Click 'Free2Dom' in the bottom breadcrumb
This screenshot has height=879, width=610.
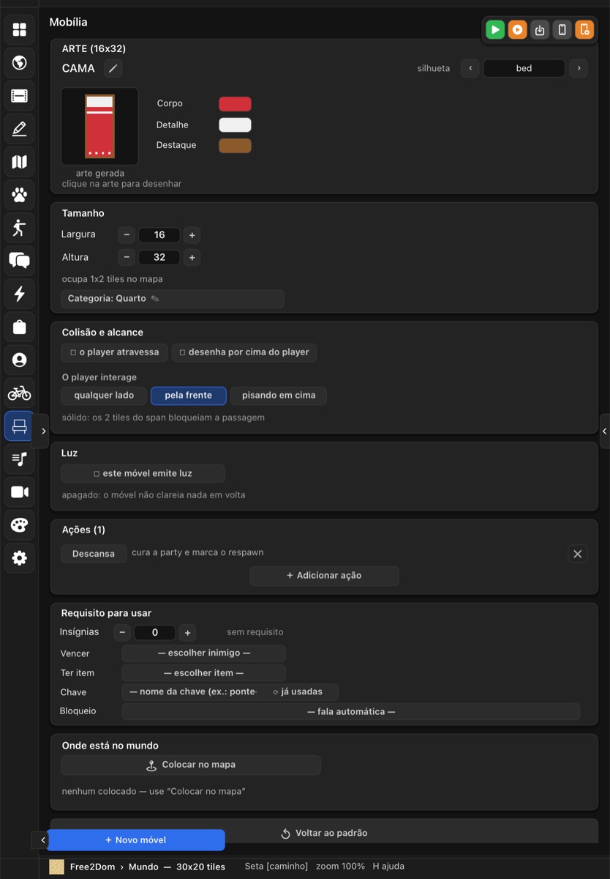tap(93, 867)
